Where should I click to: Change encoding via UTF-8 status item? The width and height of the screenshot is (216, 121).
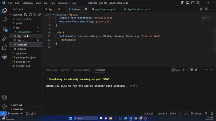(x=173, y=114)
